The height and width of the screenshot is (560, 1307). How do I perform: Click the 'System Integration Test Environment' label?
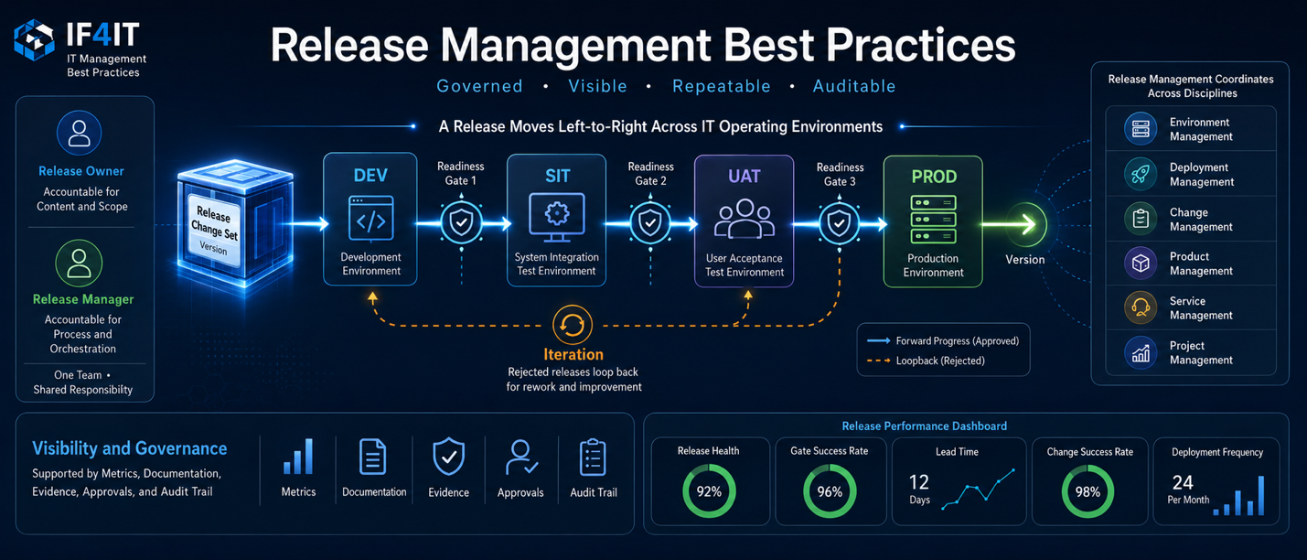556,264
